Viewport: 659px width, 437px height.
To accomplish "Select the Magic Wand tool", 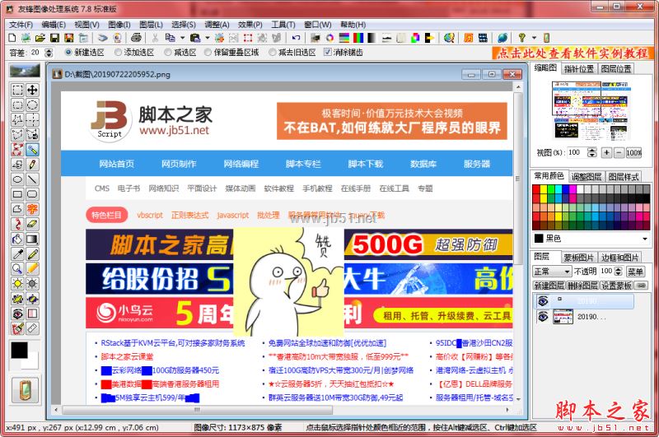I will coord(32,150).
